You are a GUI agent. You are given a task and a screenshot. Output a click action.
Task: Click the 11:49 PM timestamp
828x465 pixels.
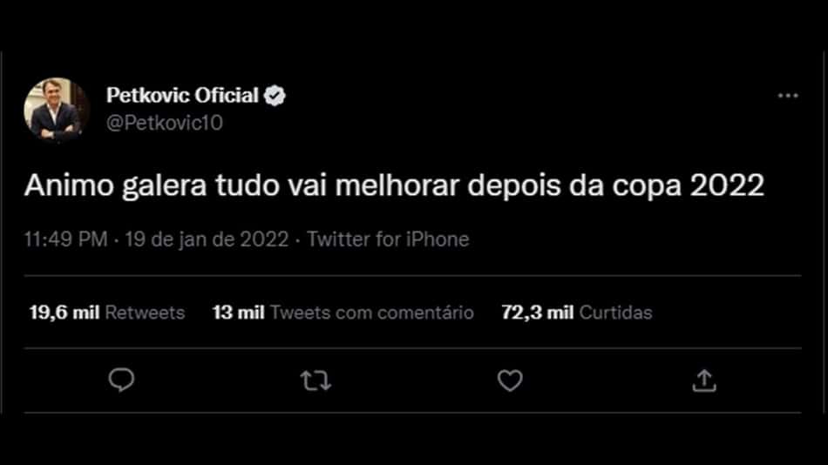click(66, 239)
